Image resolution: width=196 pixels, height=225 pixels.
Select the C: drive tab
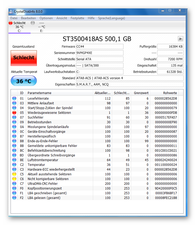click(x=20, y=27)
